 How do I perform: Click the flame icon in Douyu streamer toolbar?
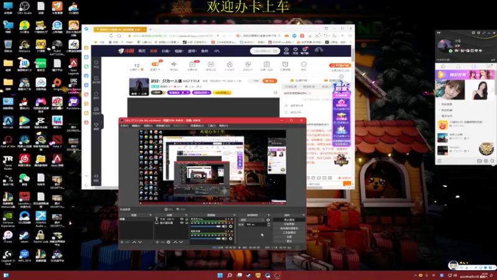click(229, 65)
